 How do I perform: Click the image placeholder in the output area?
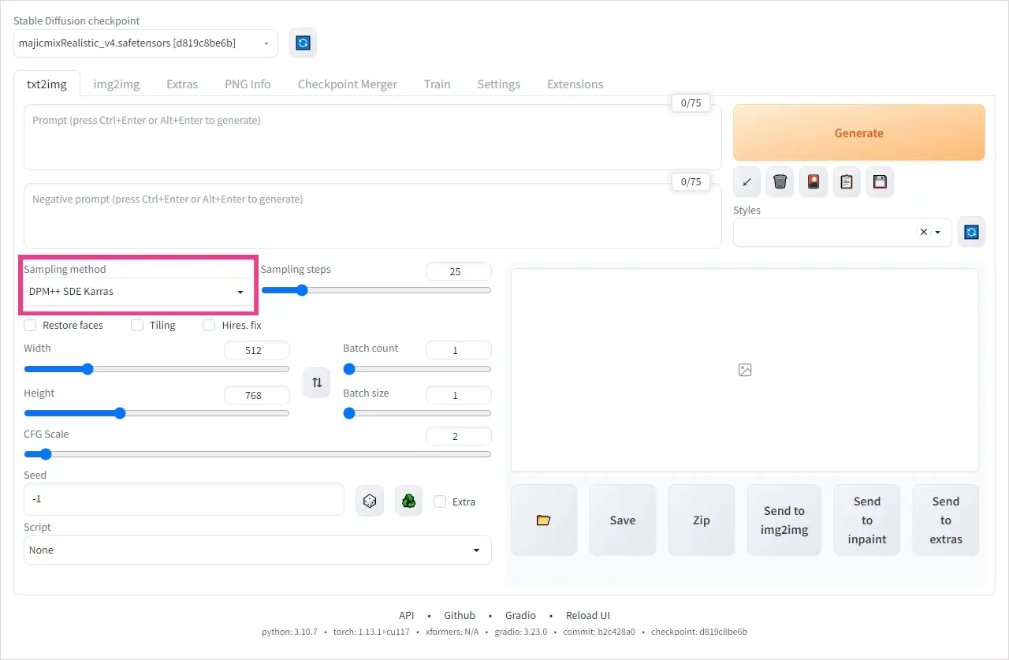click(x=745, y=370)
